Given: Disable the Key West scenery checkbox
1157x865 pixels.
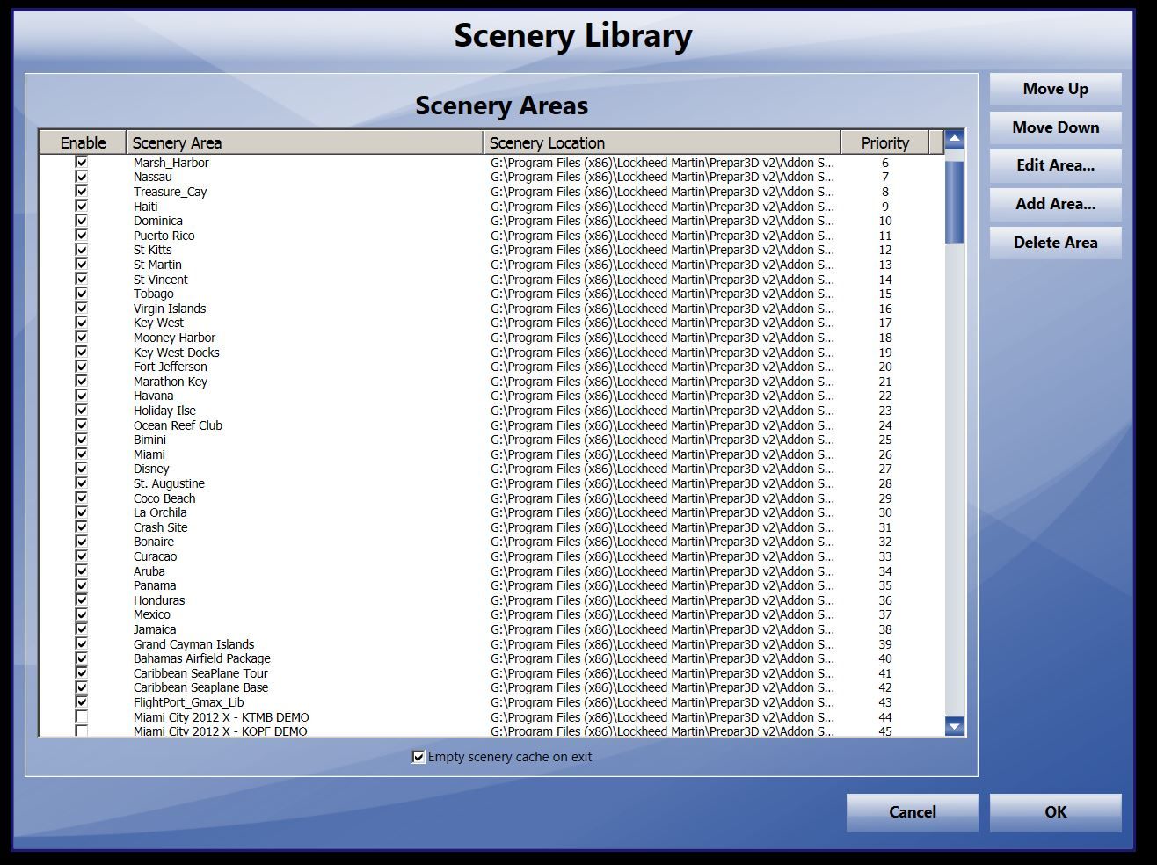Looking at the screenshot, I should (82, 323).
